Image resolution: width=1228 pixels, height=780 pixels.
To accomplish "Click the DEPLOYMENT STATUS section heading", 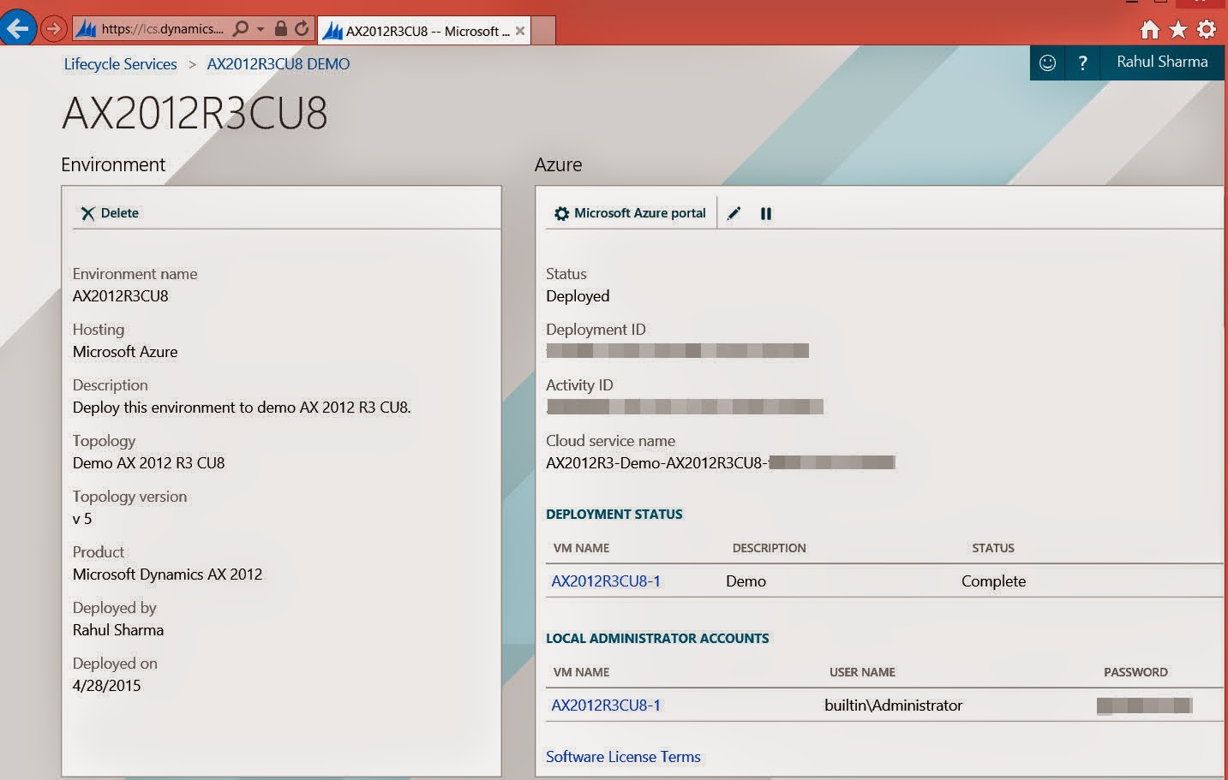I will (x=614, y=515).
